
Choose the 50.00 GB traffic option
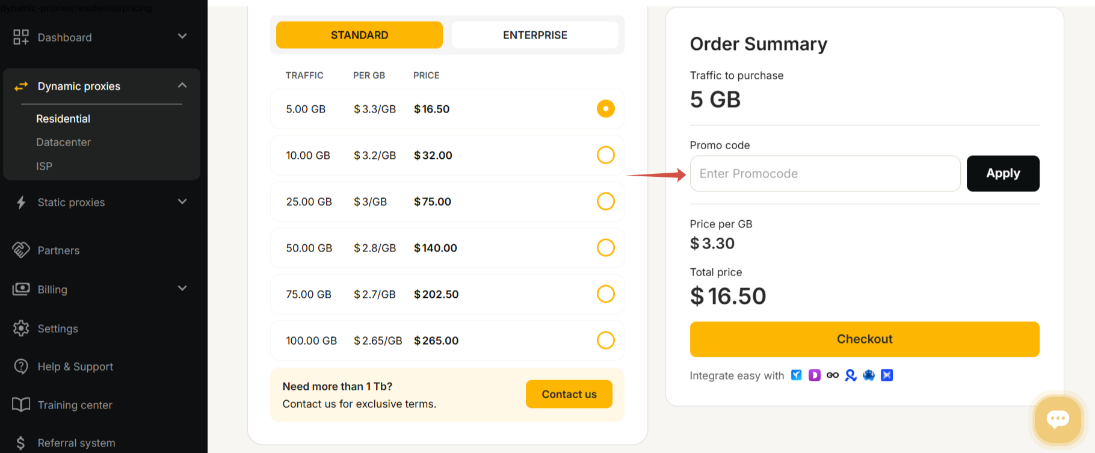pyautogui.click(x=605, y=248)
